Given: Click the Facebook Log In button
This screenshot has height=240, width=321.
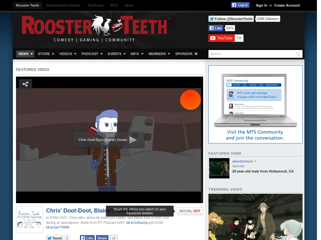Looking at the screenshot, I should tap(240, 5).
